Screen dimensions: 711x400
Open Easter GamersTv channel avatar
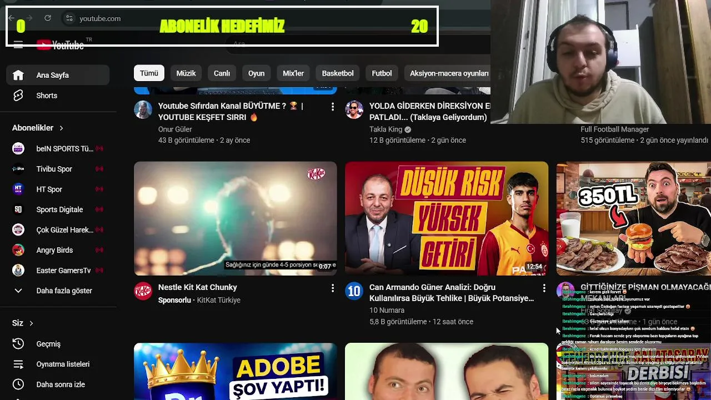18,270
